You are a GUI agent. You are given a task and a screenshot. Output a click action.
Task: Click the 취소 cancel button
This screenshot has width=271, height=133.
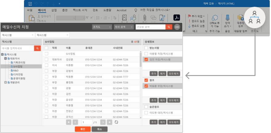click(x=99, y=129)
